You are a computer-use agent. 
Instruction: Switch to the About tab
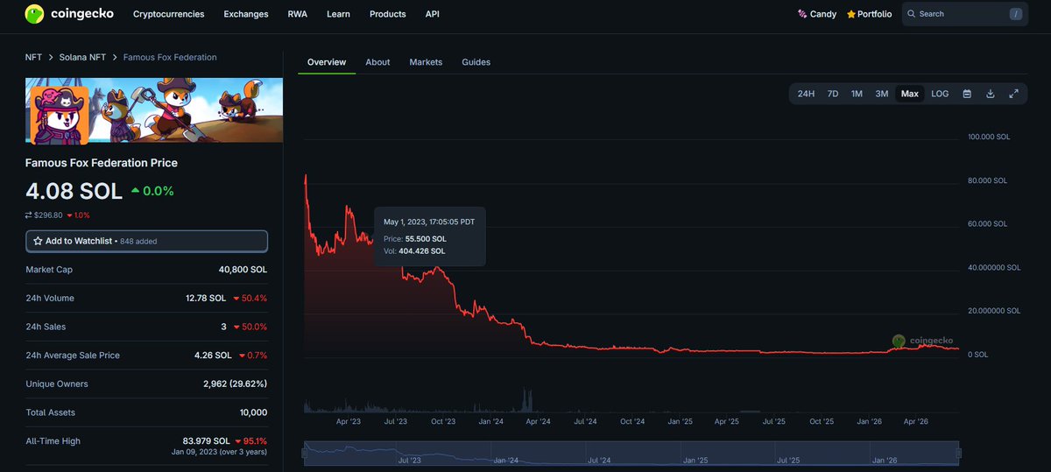(377, 62)
